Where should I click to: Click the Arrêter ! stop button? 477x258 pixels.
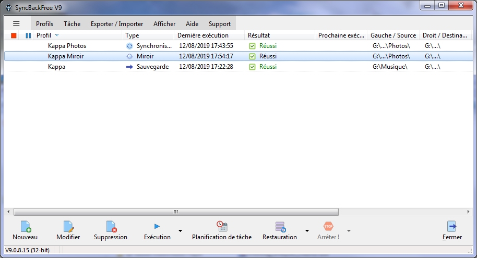328,231
